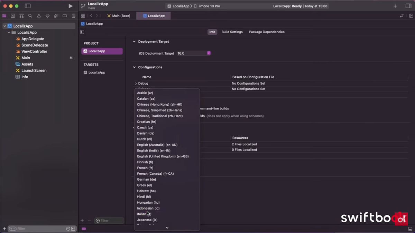Viewport: 415px width, 233px height.
Task: Collapse the Deployment Target section
Action: 134,41
